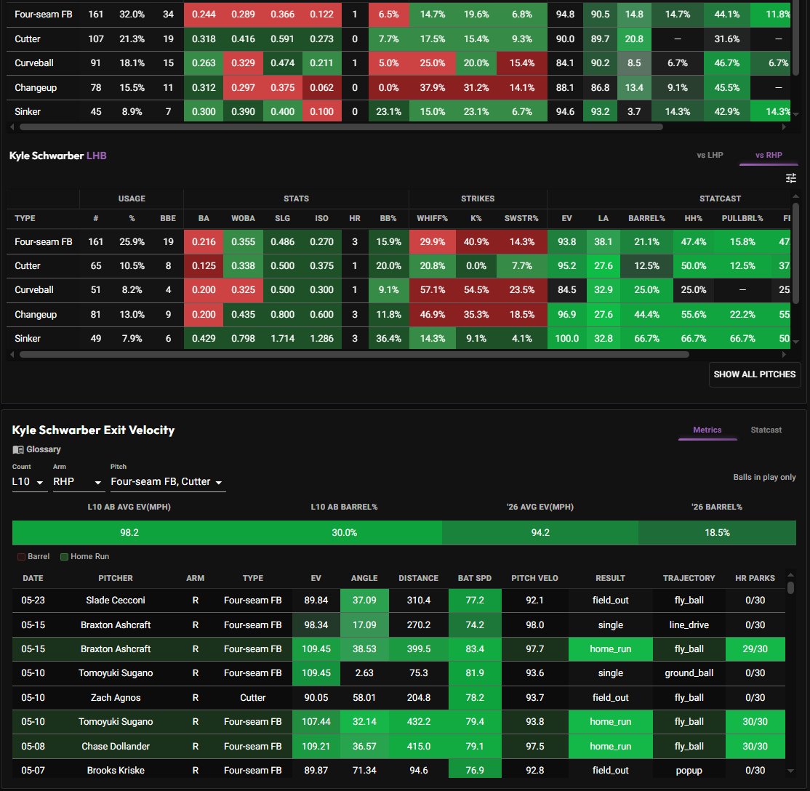This screenshot has width=810, height=791.
Task: Click the 98.2 L10 AB average EV value
Action: [129, 533]
